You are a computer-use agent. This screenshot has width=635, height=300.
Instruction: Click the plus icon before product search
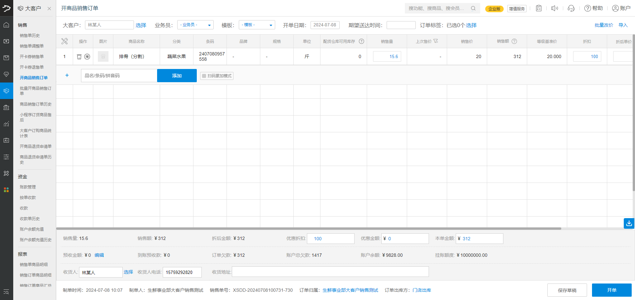tap(67, 75)
